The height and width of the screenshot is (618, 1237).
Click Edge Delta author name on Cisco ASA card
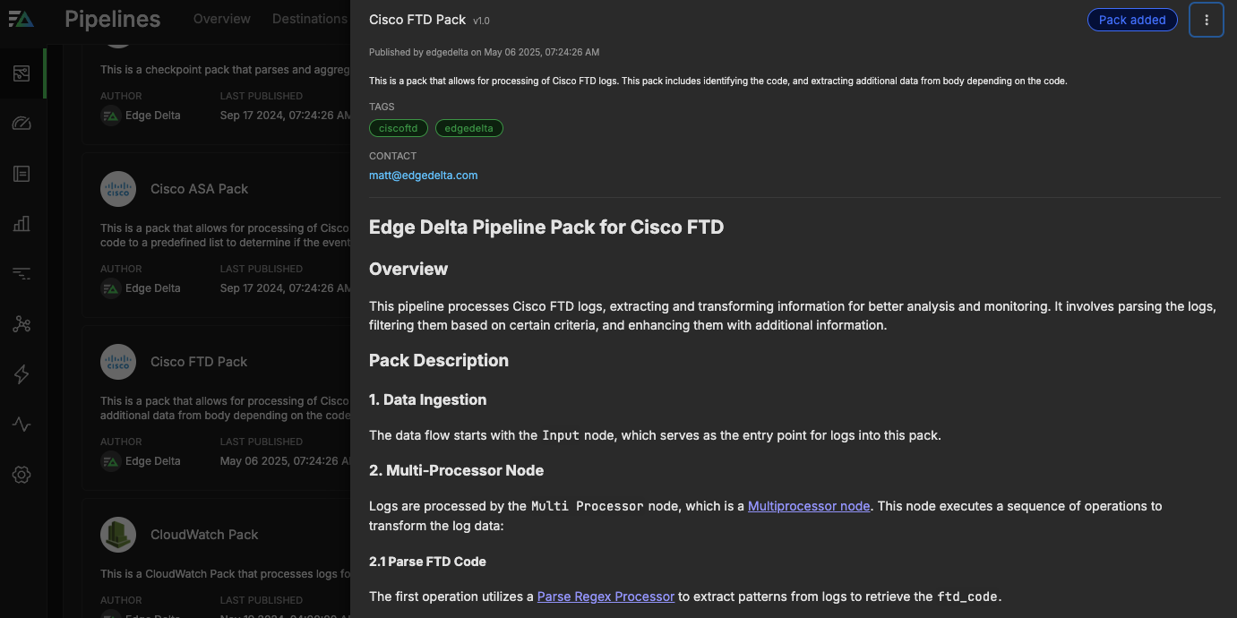tap(153, 288)
